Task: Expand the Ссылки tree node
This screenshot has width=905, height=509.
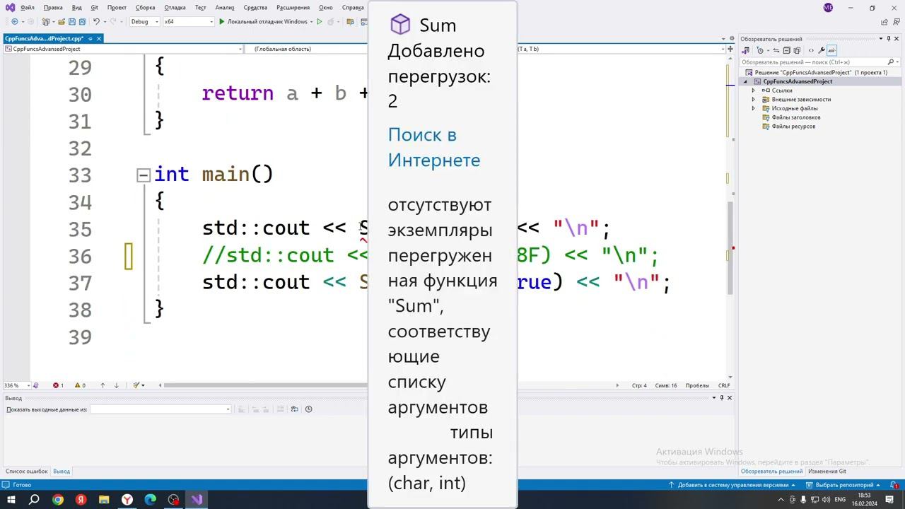Action: click(x=753, y=90)
